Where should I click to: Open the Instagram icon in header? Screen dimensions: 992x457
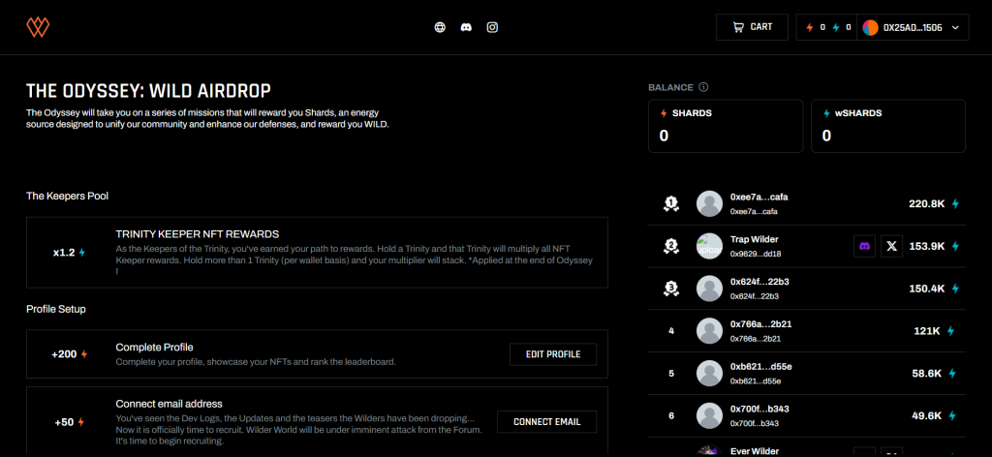[x=492, y=27]
